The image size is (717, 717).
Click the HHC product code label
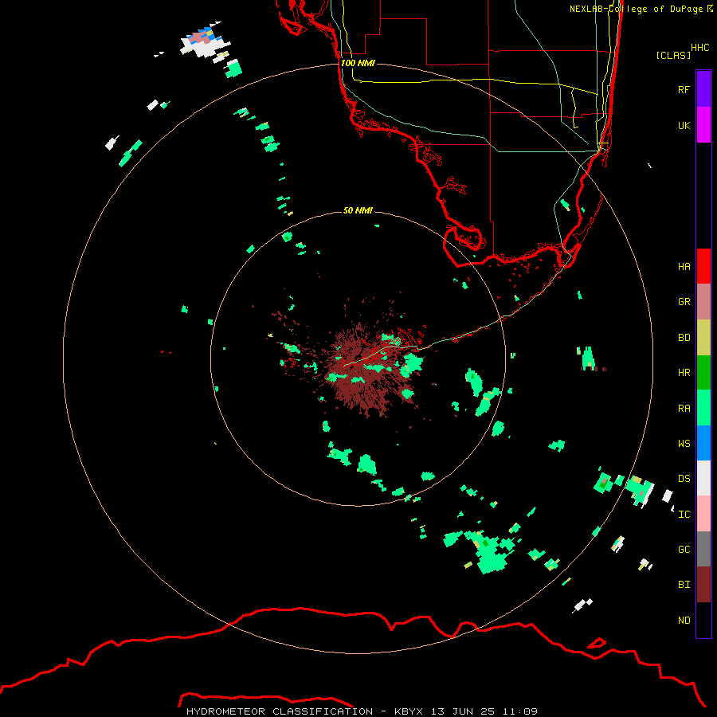pyautogui.click(x=699, y=47)
